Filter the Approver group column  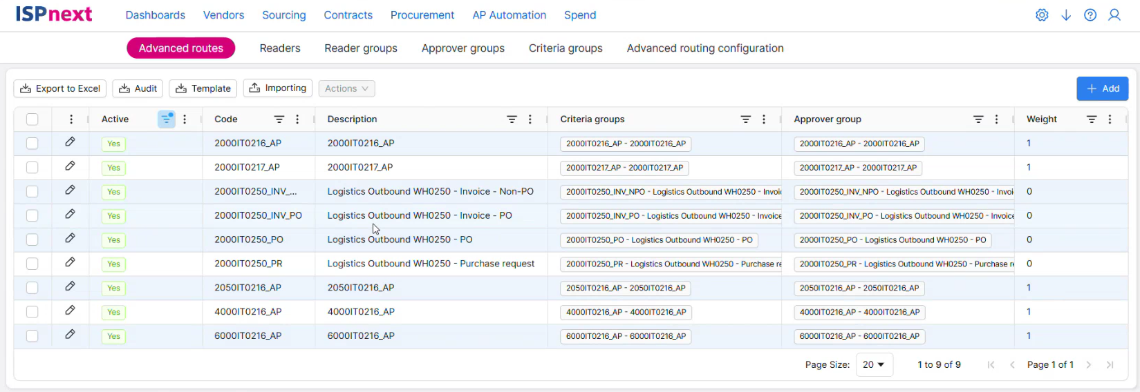[978, 119]
